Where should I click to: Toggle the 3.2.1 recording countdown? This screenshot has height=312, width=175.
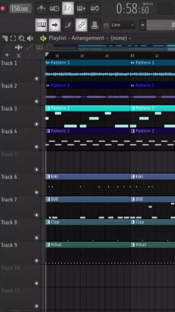click(x=68, y=8)
